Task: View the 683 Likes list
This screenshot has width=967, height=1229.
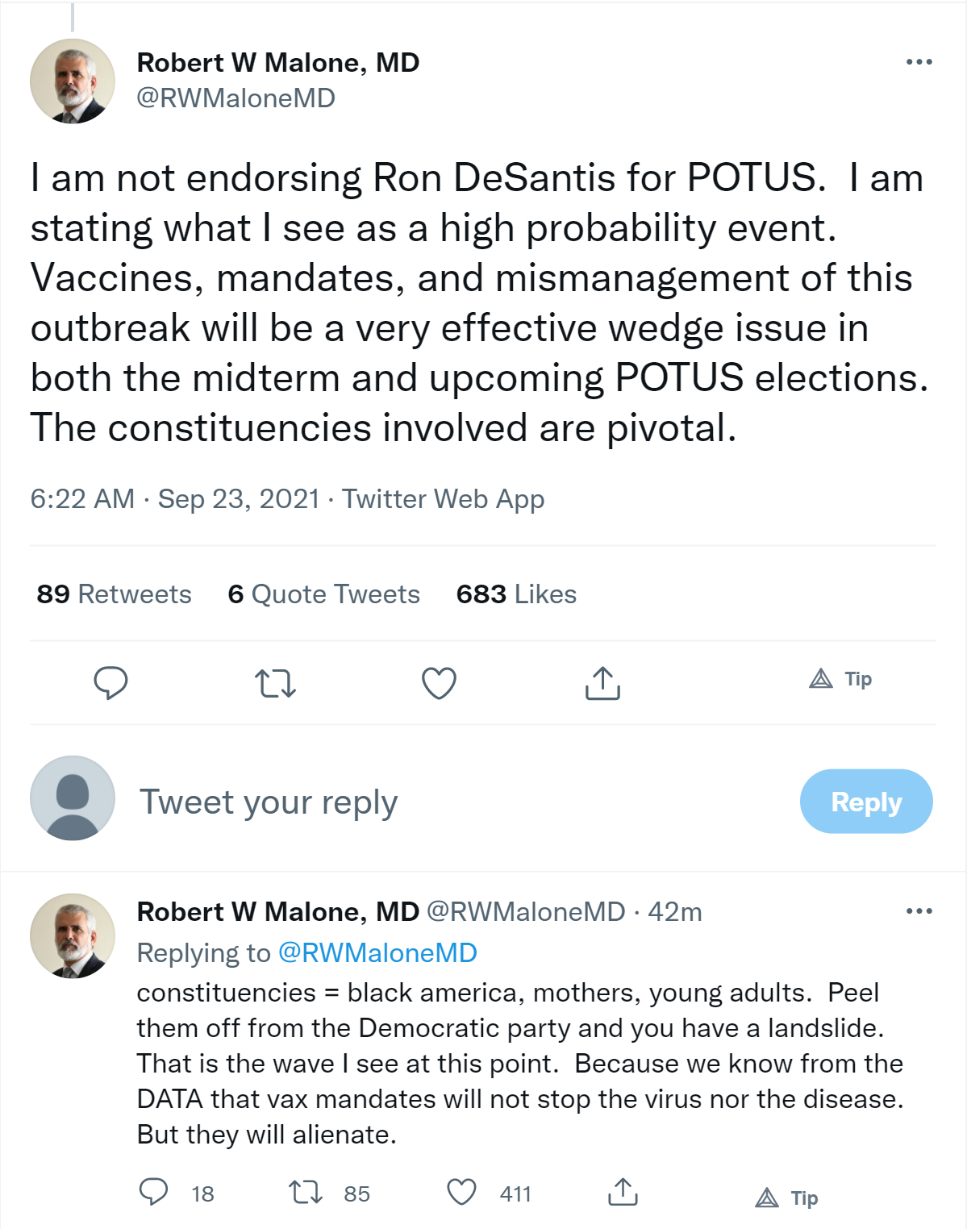Action: pos(516,594)
